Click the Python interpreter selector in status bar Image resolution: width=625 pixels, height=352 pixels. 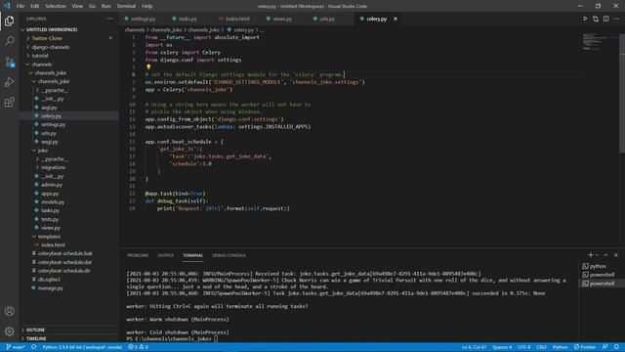(82, 347)
